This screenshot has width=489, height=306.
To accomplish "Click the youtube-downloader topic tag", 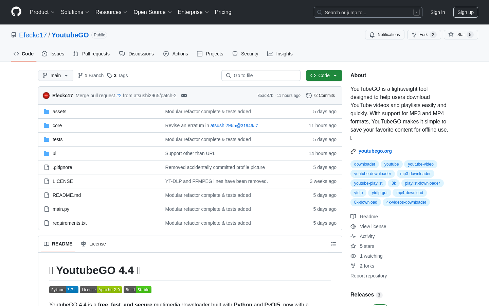I will (373, 174).
